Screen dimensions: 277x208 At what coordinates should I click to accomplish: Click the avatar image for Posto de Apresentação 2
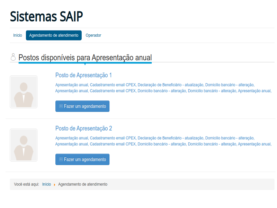click(24, 145)
